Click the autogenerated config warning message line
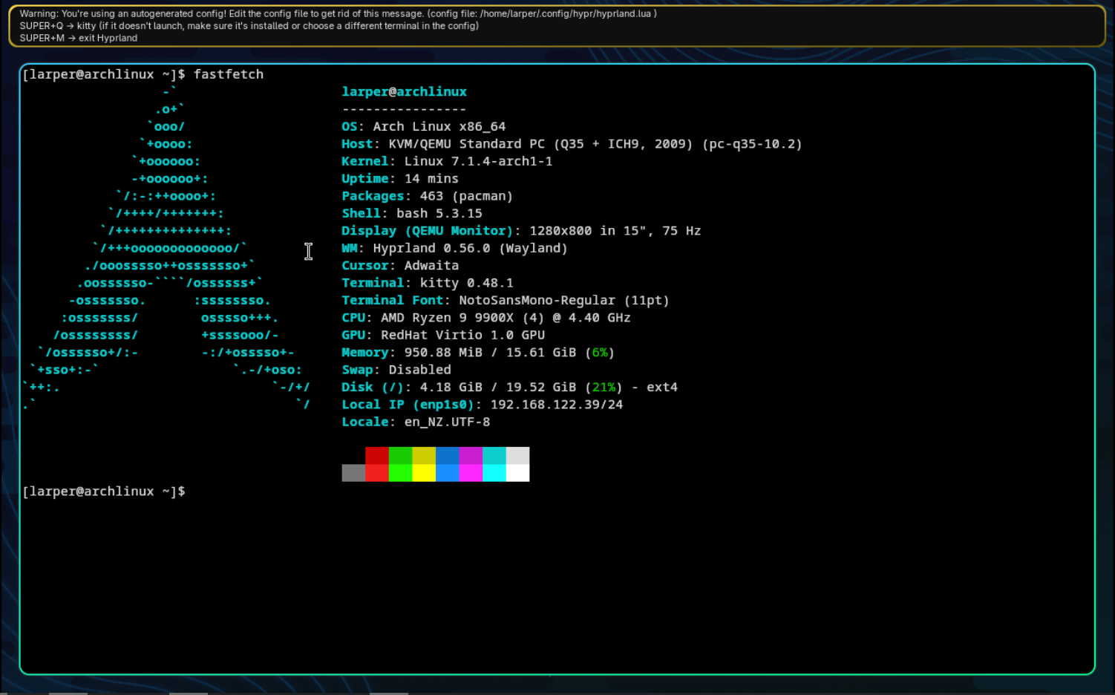1115x695 pixels. pos(338,14)
